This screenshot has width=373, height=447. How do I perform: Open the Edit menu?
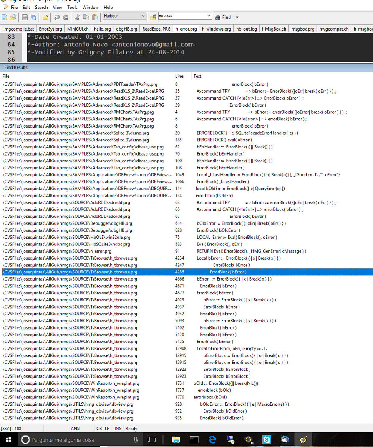click(x=26, y=7)
